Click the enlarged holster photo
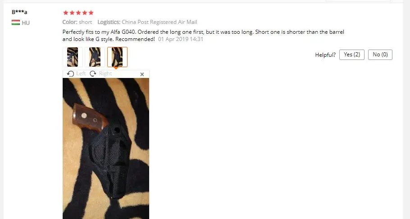This screenshot has width=410, height=219. pos(106,148)
